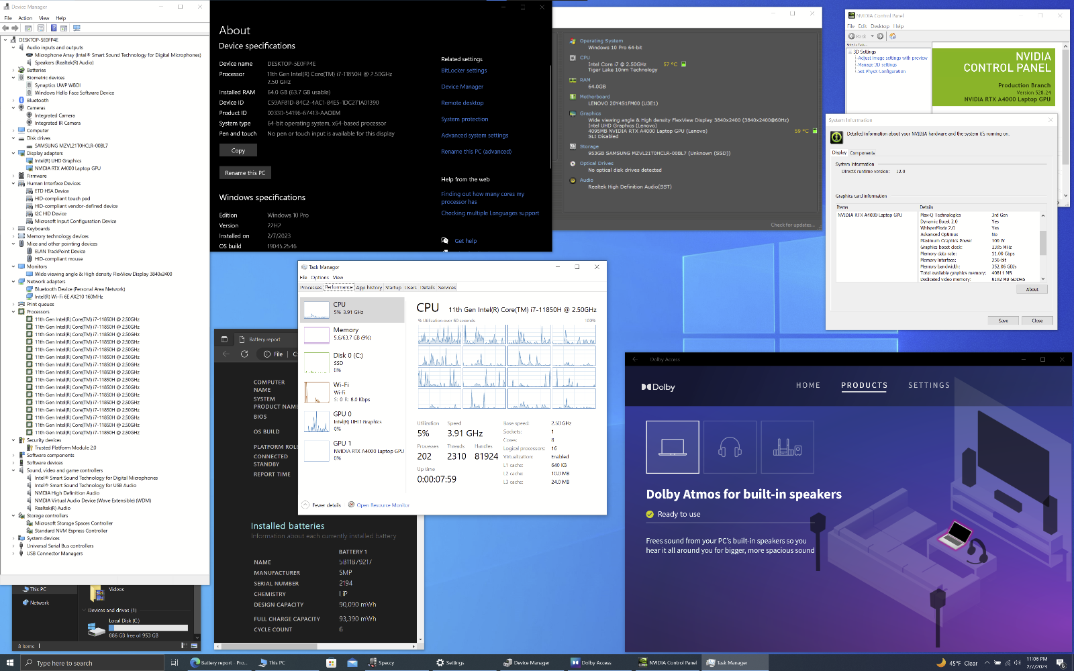Screen dimensions: 1074x671
Task: Switch to the Startup tab in Task Manager
Action: coord(393,287)
